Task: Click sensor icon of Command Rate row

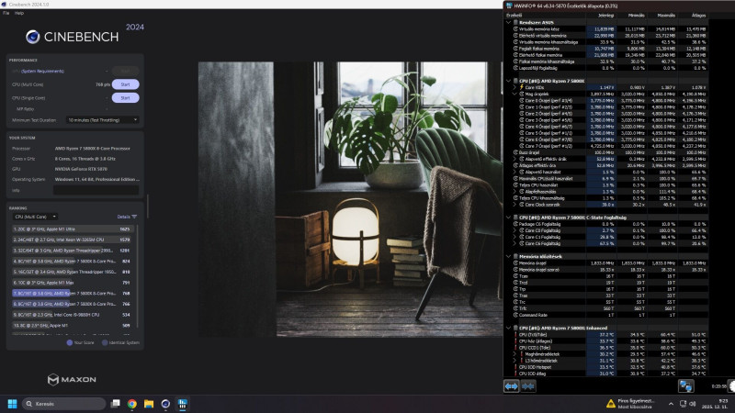Action: point(515,315)
